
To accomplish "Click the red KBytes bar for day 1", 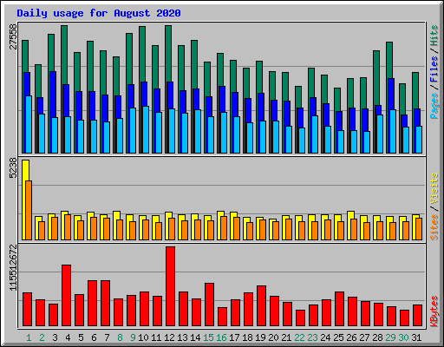I will point(27,310).
